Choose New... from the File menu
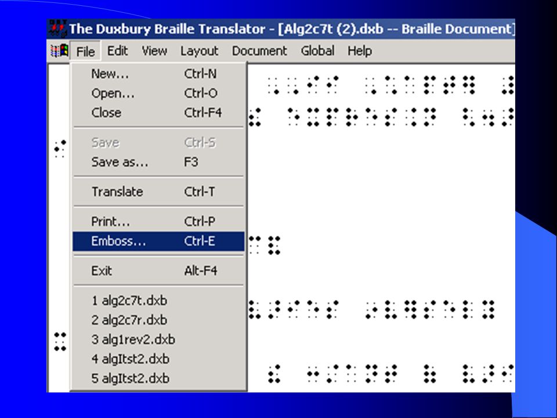557x418 pixels. tap(158, 74)
